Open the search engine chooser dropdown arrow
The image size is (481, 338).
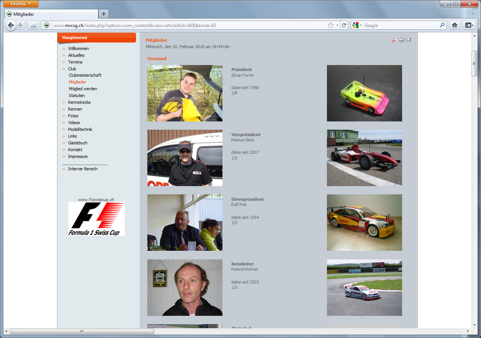361,25
